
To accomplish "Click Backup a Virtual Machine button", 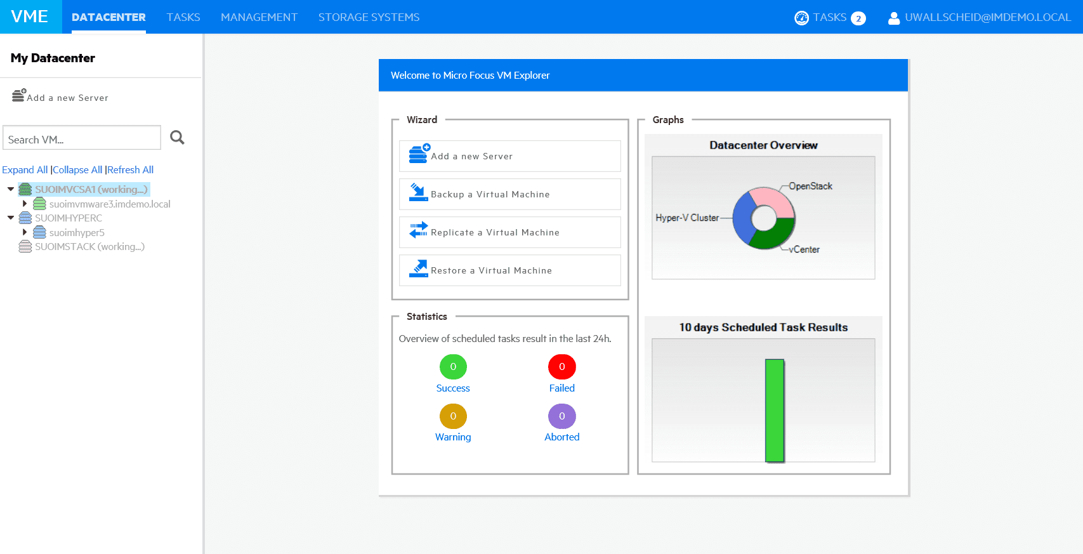I will coord(510,194).
